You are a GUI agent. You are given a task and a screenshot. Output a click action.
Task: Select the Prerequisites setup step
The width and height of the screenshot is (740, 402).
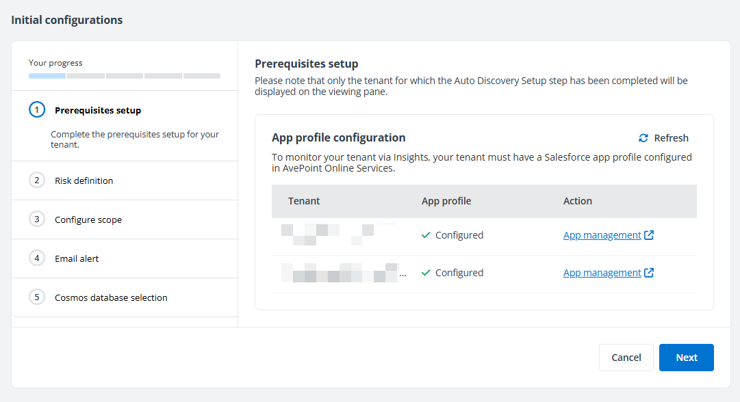(x=98, y=111)
